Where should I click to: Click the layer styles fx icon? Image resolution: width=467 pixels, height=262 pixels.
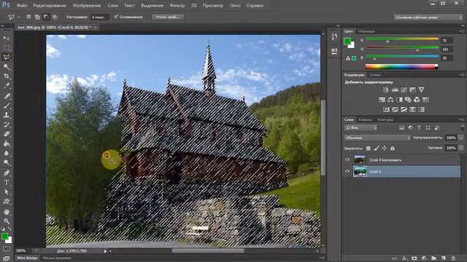404,258
